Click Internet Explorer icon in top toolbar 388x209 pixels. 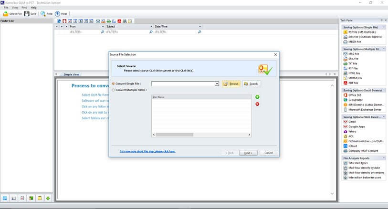(59, 21)
